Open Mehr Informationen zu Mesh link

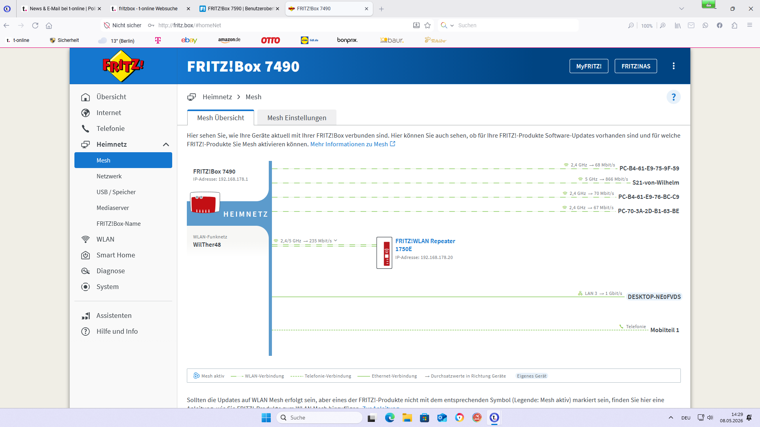[352, 144]
